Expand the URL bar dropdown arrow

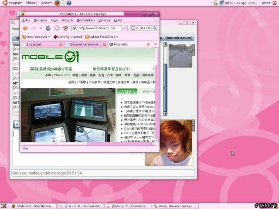coord(124,28)
